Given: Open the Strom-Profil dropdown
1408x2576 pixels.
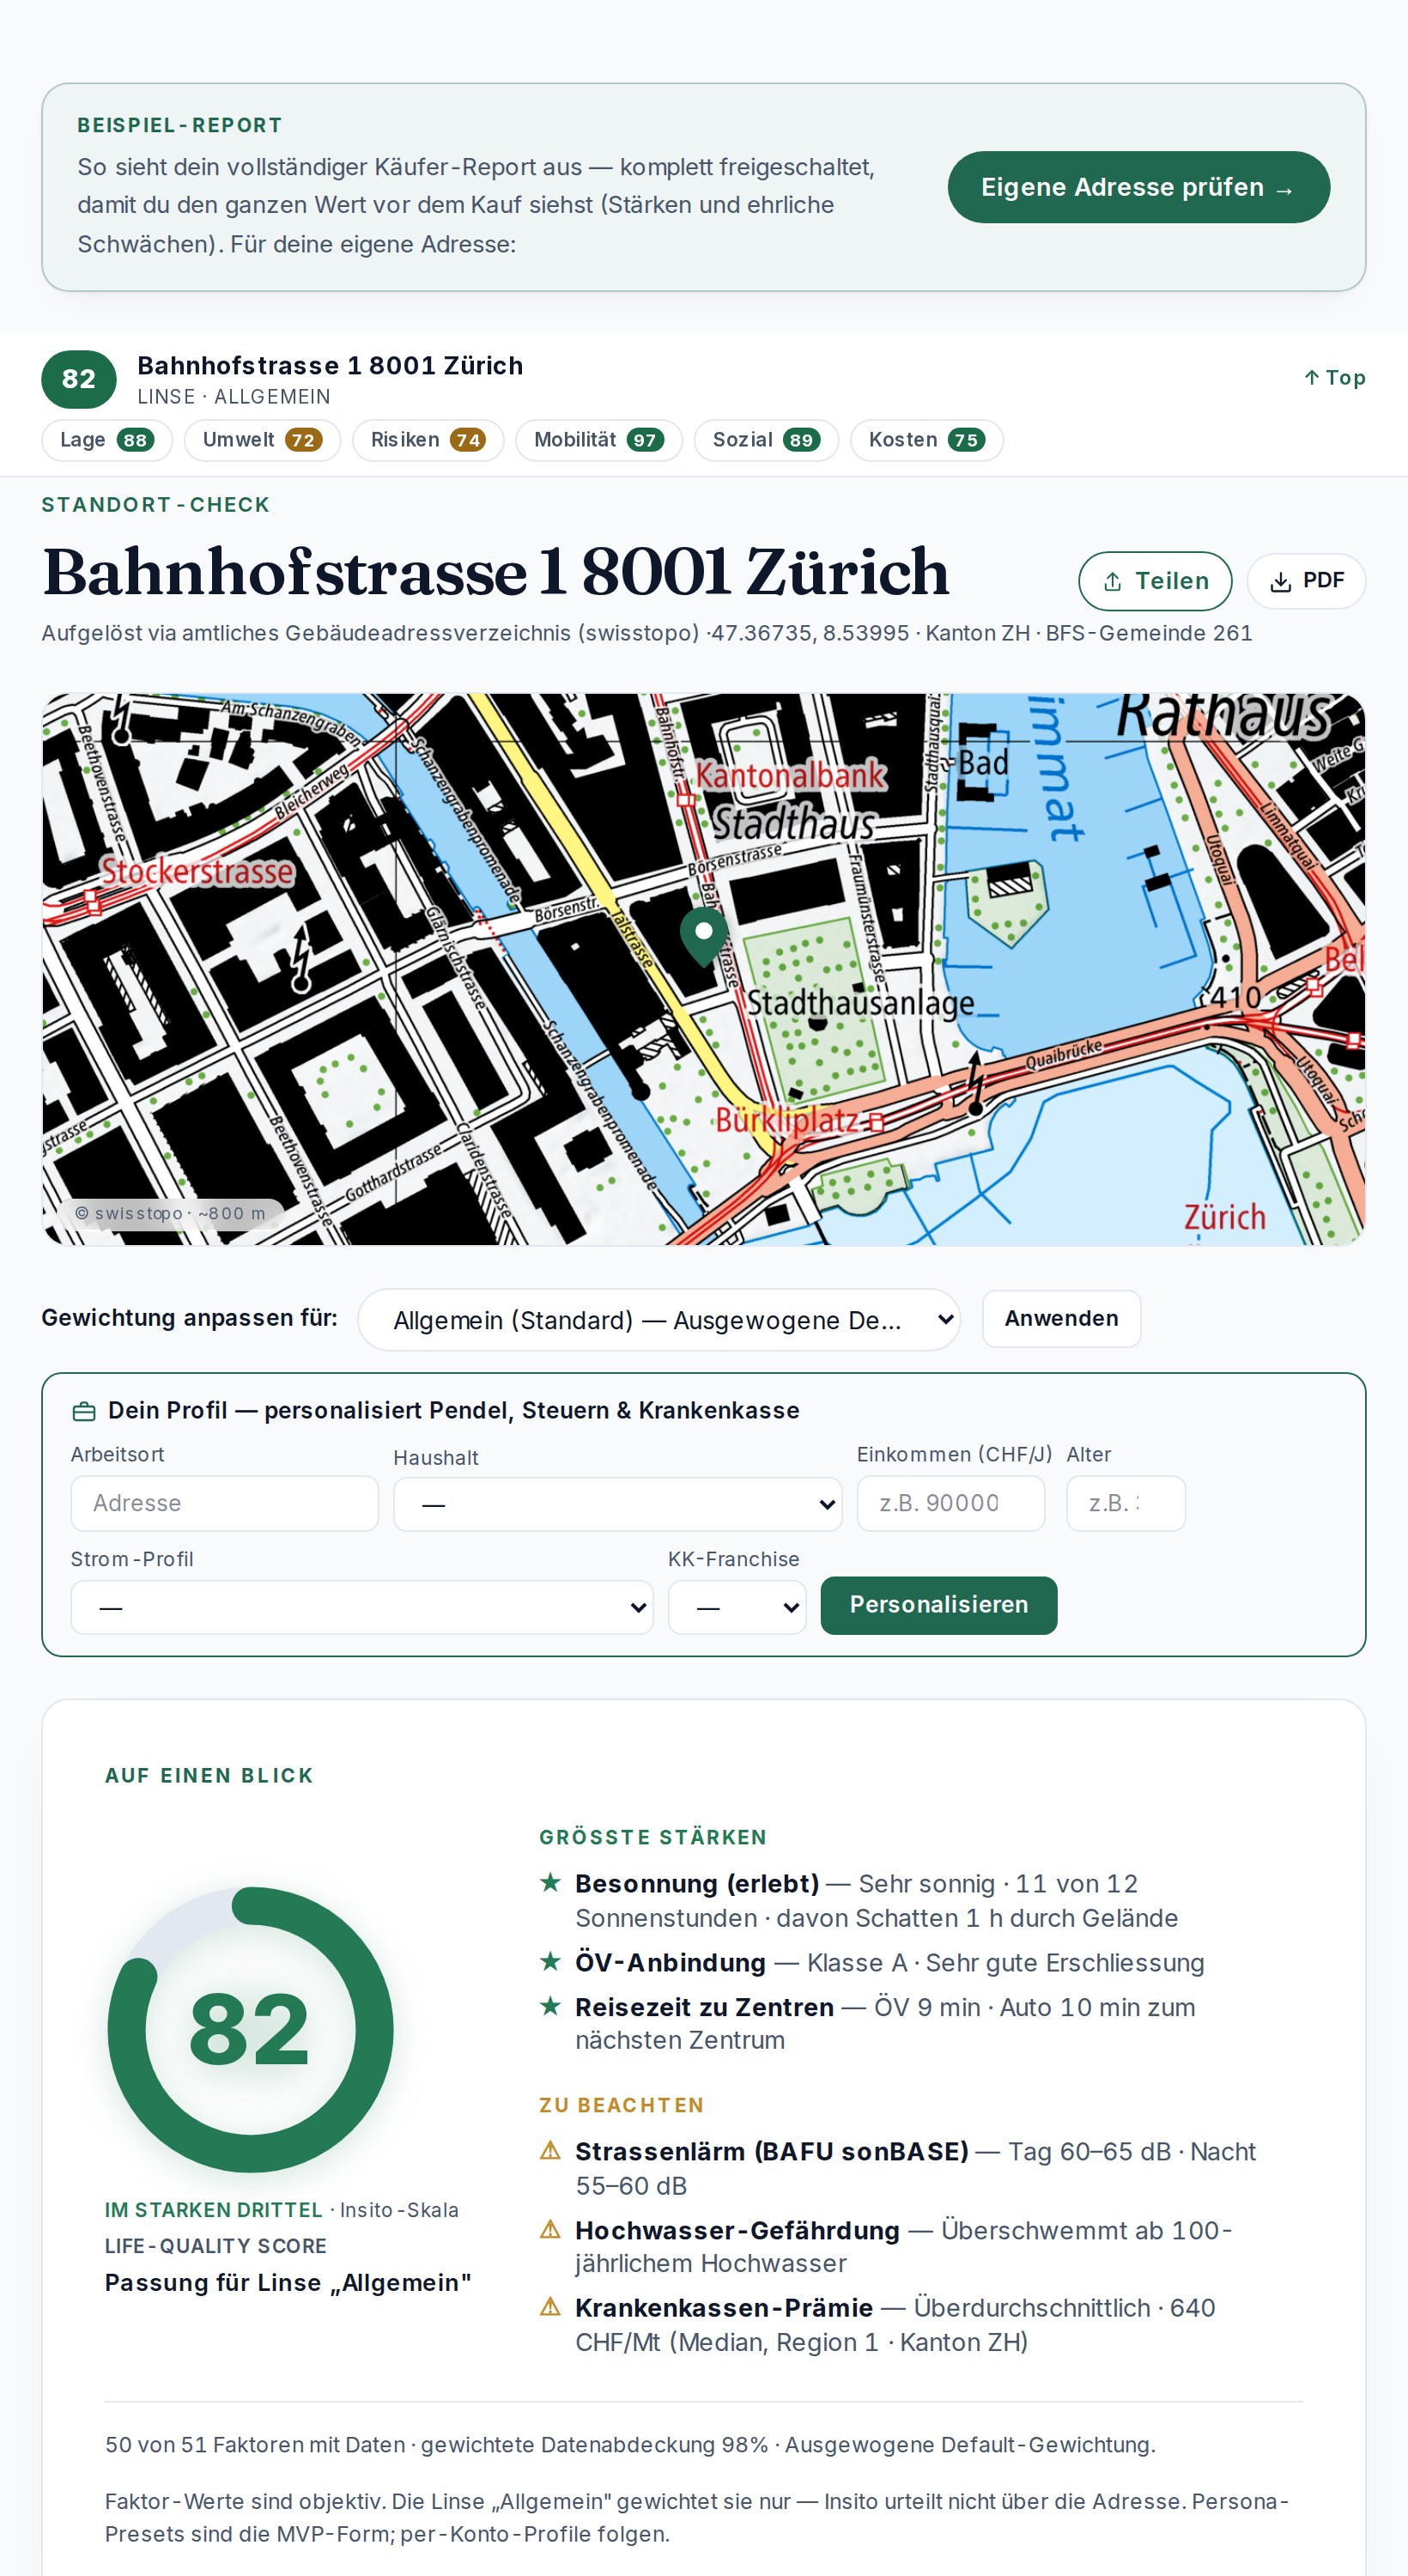Looking at the screenshot, I should tap(362, 1607).
